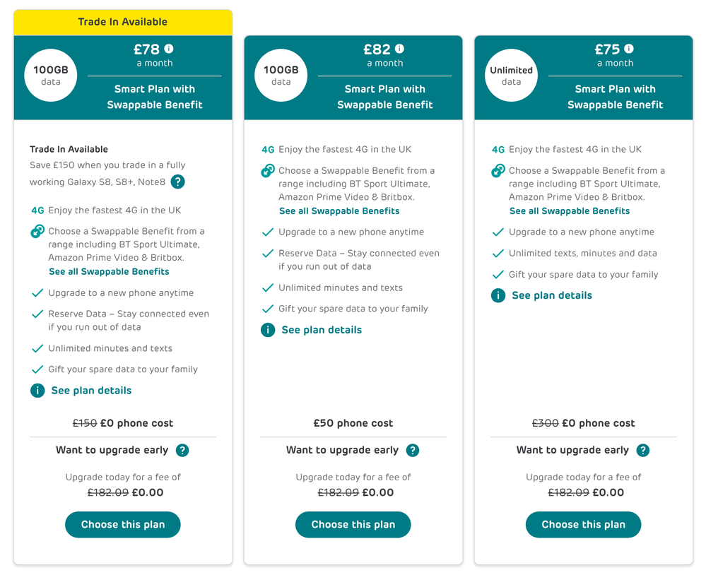This screenshot has height=575, width=706.
Task: Click info icon beside £75 price
Action: tap(629, 49)
